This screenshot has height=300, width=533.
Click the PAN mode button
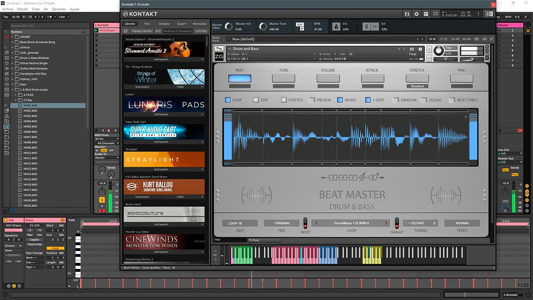(x=462, y=78)
